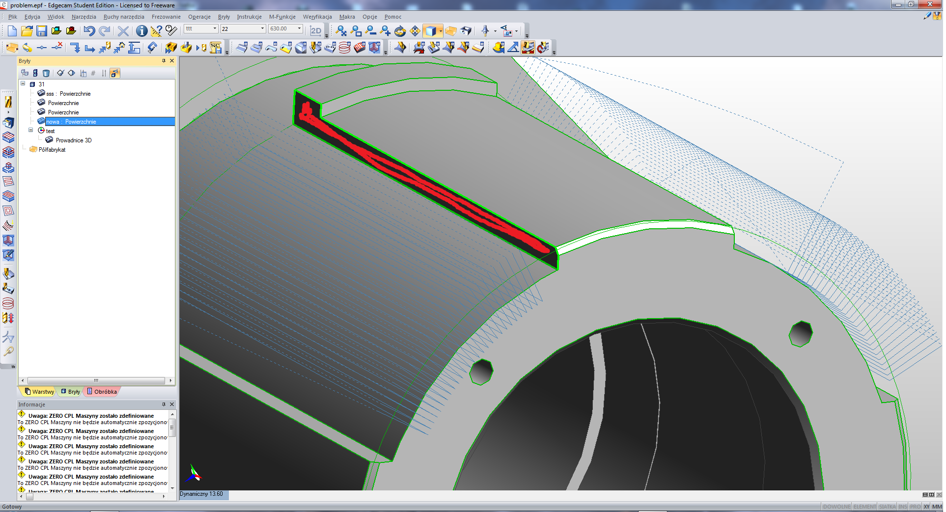Click the red rotary machining icon at toolbar end
Image resolution: width=946 pixels, height=512 pixels.
pyautogui.click(x=543, y=48)
